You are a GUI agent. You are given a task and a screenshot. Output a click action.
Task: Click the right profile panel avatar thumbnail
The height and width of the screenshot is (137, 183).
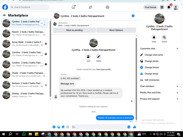(x=159, y=19)
